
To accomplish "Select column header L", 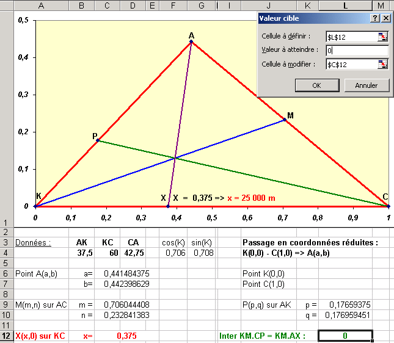I will pyautogui.click(x=345, y=5).
